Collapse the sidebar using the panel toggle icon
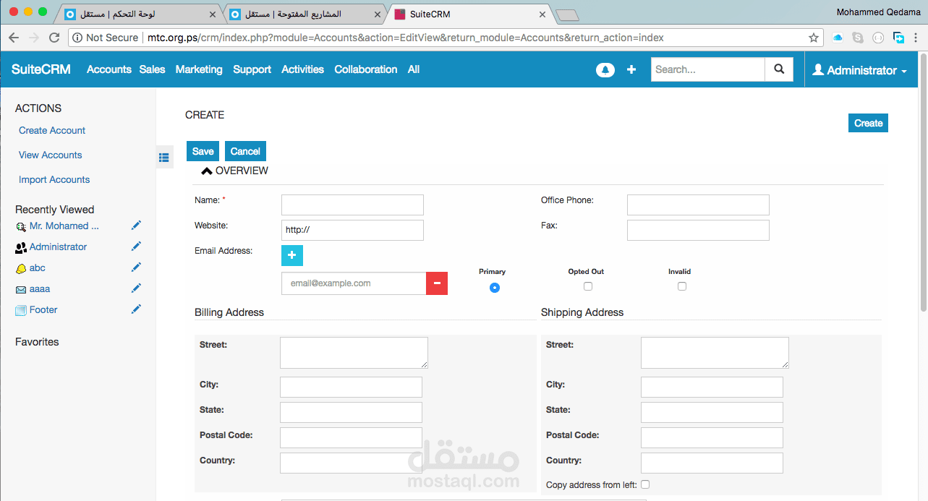This screenshot has width=928, height=501. click(164, 157)
